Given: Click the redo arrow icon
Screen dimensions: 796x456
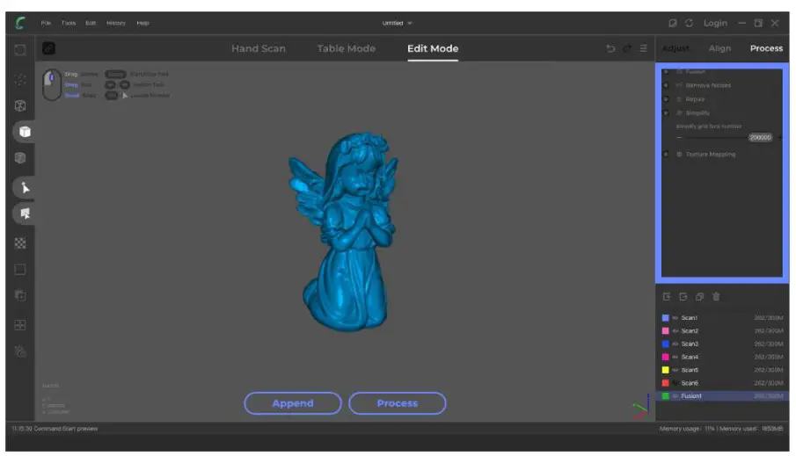Looking at the screenshot, I should click(627, 48).
